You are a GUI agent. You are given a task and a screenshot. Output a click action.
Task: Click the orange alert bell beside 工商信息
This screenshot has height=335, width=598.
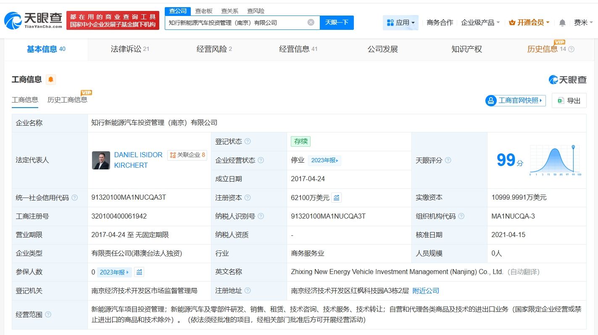point(51,79)
